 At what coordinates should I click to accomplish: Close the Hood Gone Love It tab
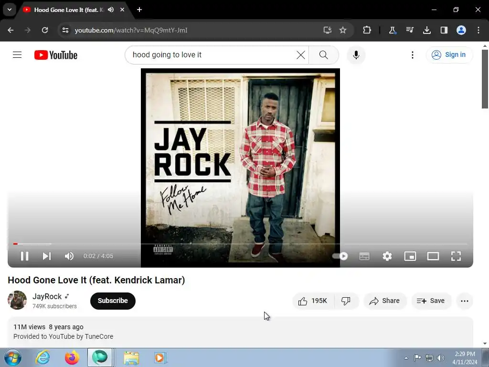122,10
